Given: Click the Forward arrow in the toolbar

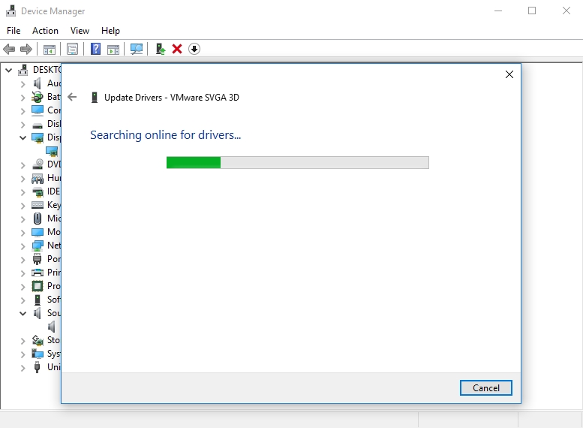Looking at the screenshot, I should click(x=26, y=49).
